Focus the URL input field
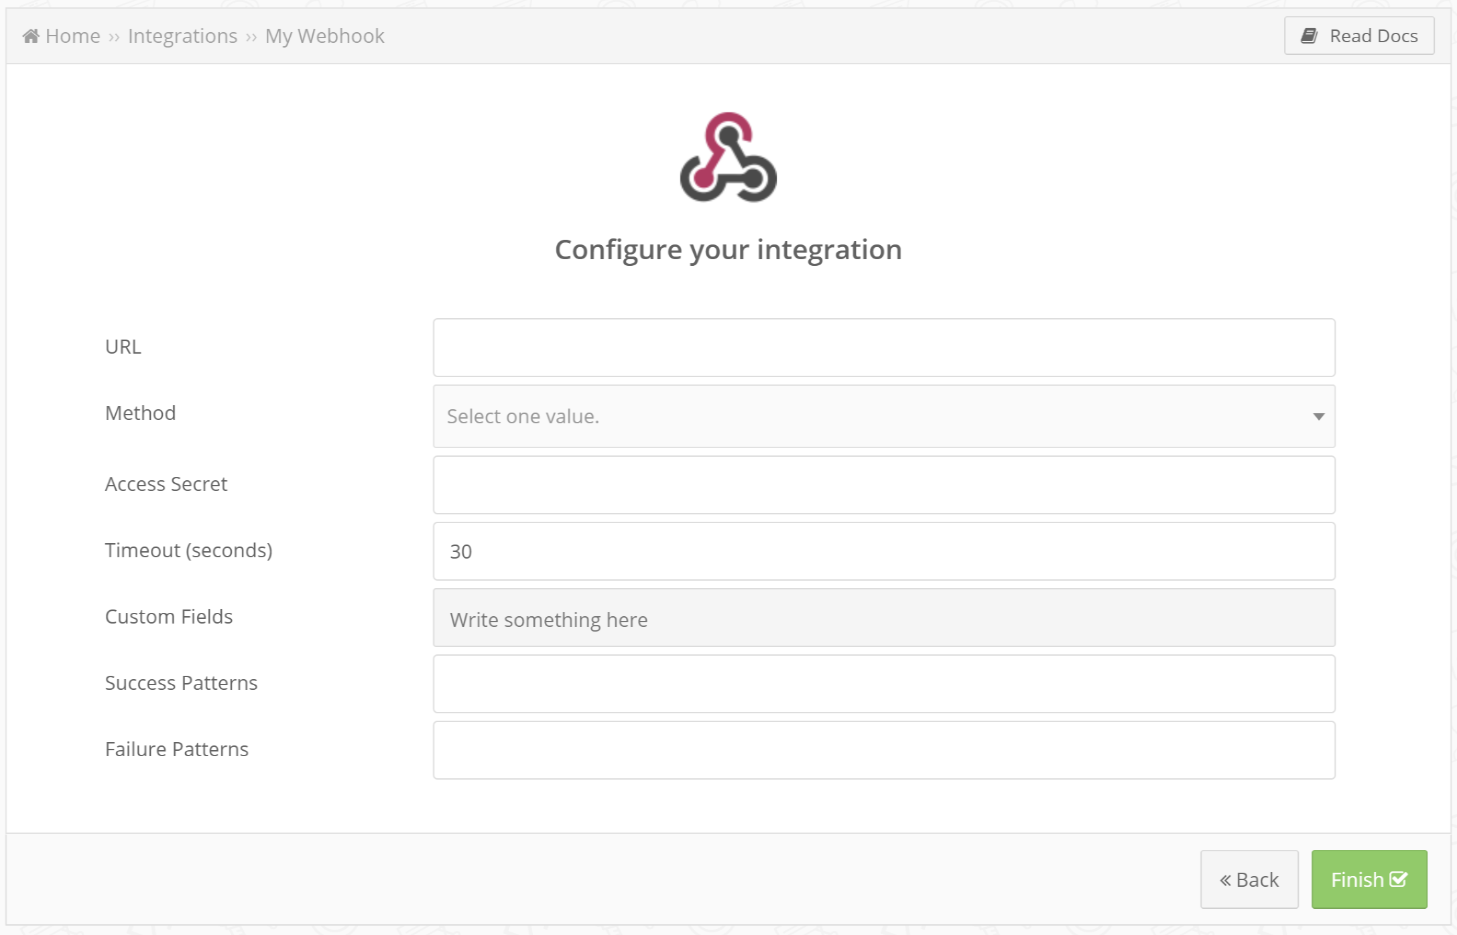The image size is (1457, 935). [884, 348]
